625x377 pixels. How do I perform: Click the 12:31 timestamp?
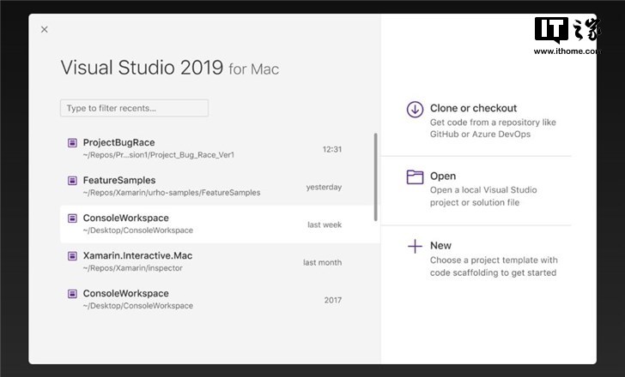[x=332, y=150]
